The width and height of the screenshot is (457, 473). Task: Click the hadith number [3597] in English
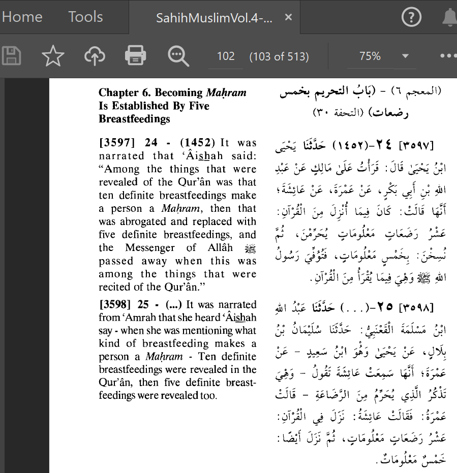[117, 142]
